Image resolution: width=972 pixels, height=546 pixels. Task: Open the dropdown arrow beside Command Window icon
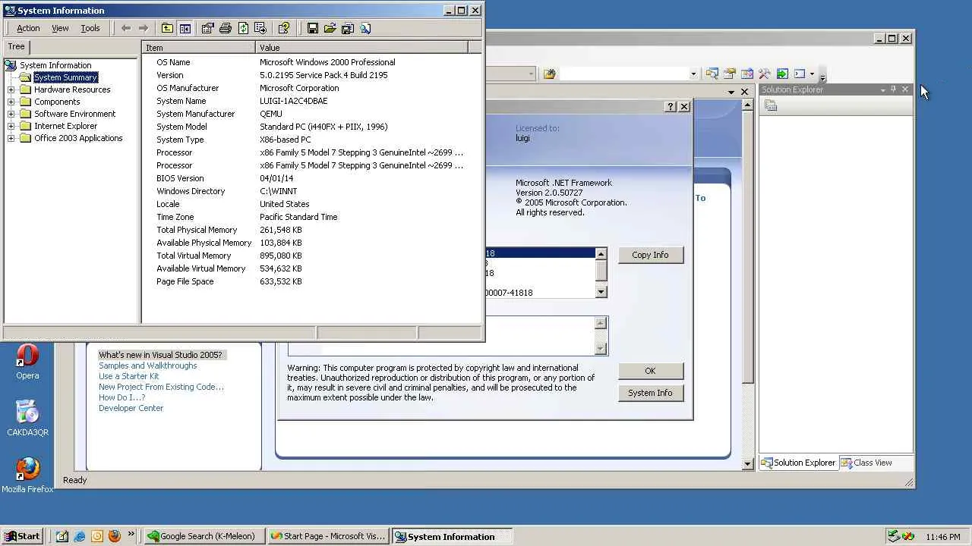point(812,74)
